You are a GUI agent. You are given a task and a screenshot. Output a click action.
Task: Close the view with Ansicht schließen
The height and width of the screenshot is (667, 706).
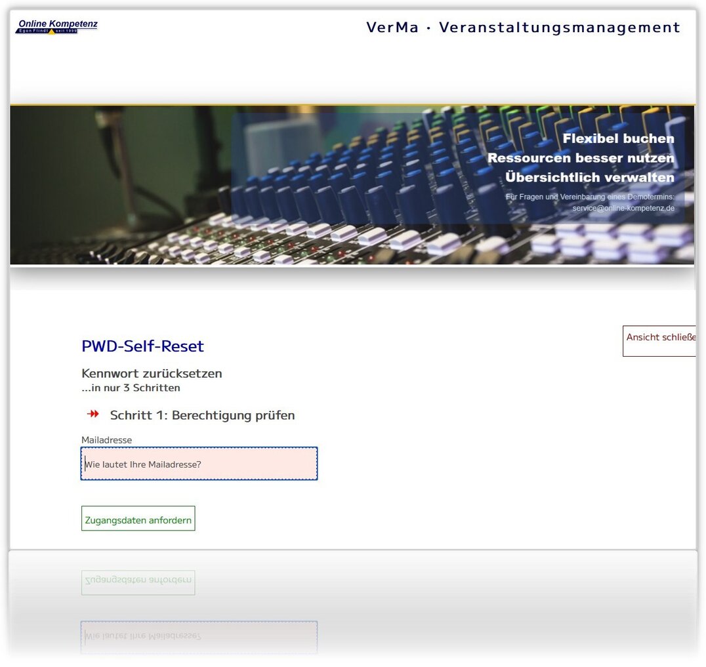pyautogui.click(x=659, y=340)
